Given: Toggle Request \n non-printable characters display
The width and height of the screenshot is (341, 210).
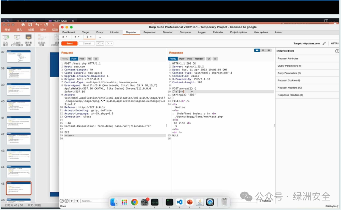Looking at the screenshot, I should (89, 59).
